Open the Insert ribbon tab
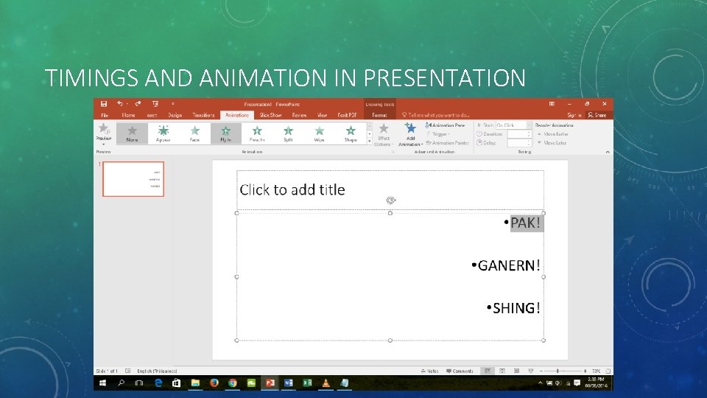The height and width of the screenshot is (398, 707). 152,116
